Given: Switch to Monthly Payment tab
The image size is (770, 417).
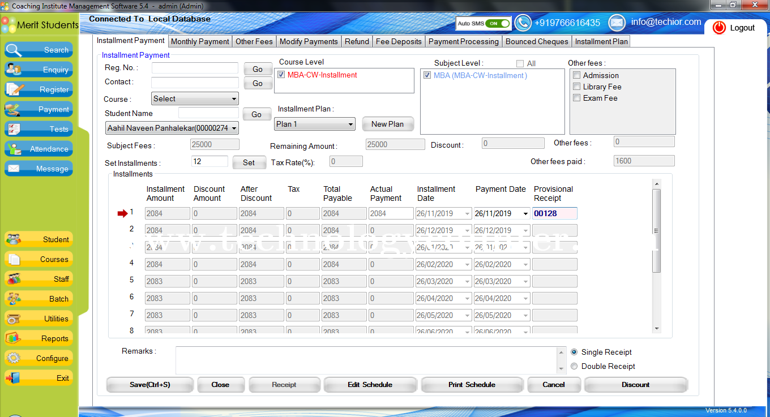Looking at the screenshot, I should (200, 41).
